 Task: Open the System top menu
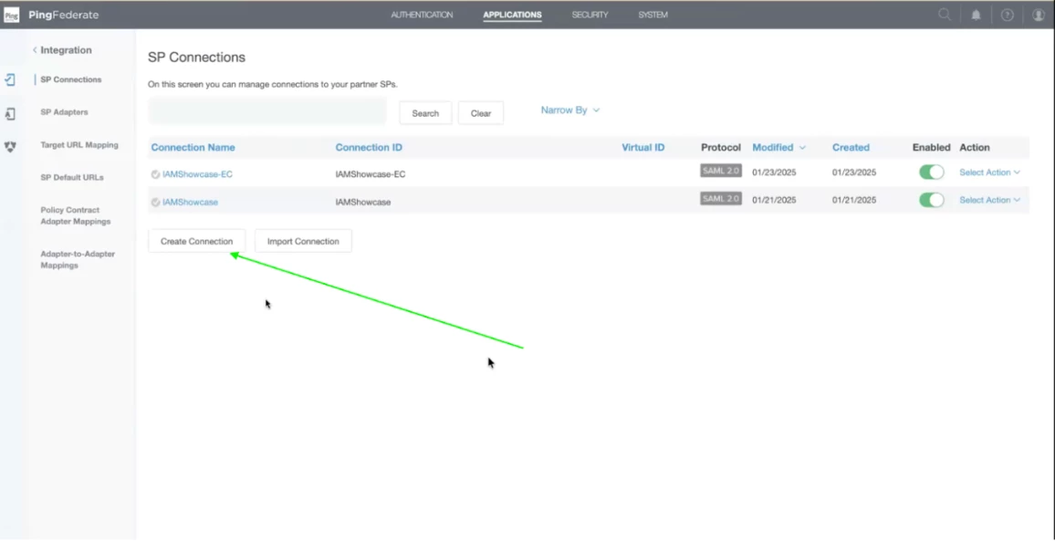(x=653, y=15)
